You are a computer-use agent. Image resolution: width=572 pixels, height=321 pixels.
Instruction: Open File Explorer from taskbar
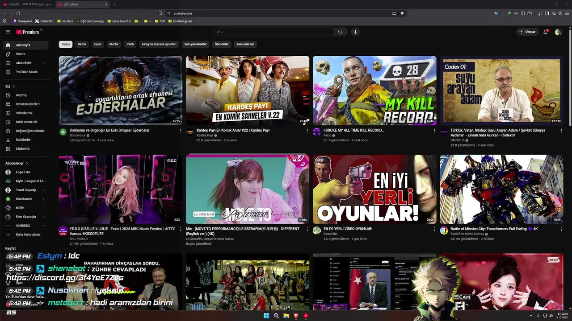coord(286,316)
